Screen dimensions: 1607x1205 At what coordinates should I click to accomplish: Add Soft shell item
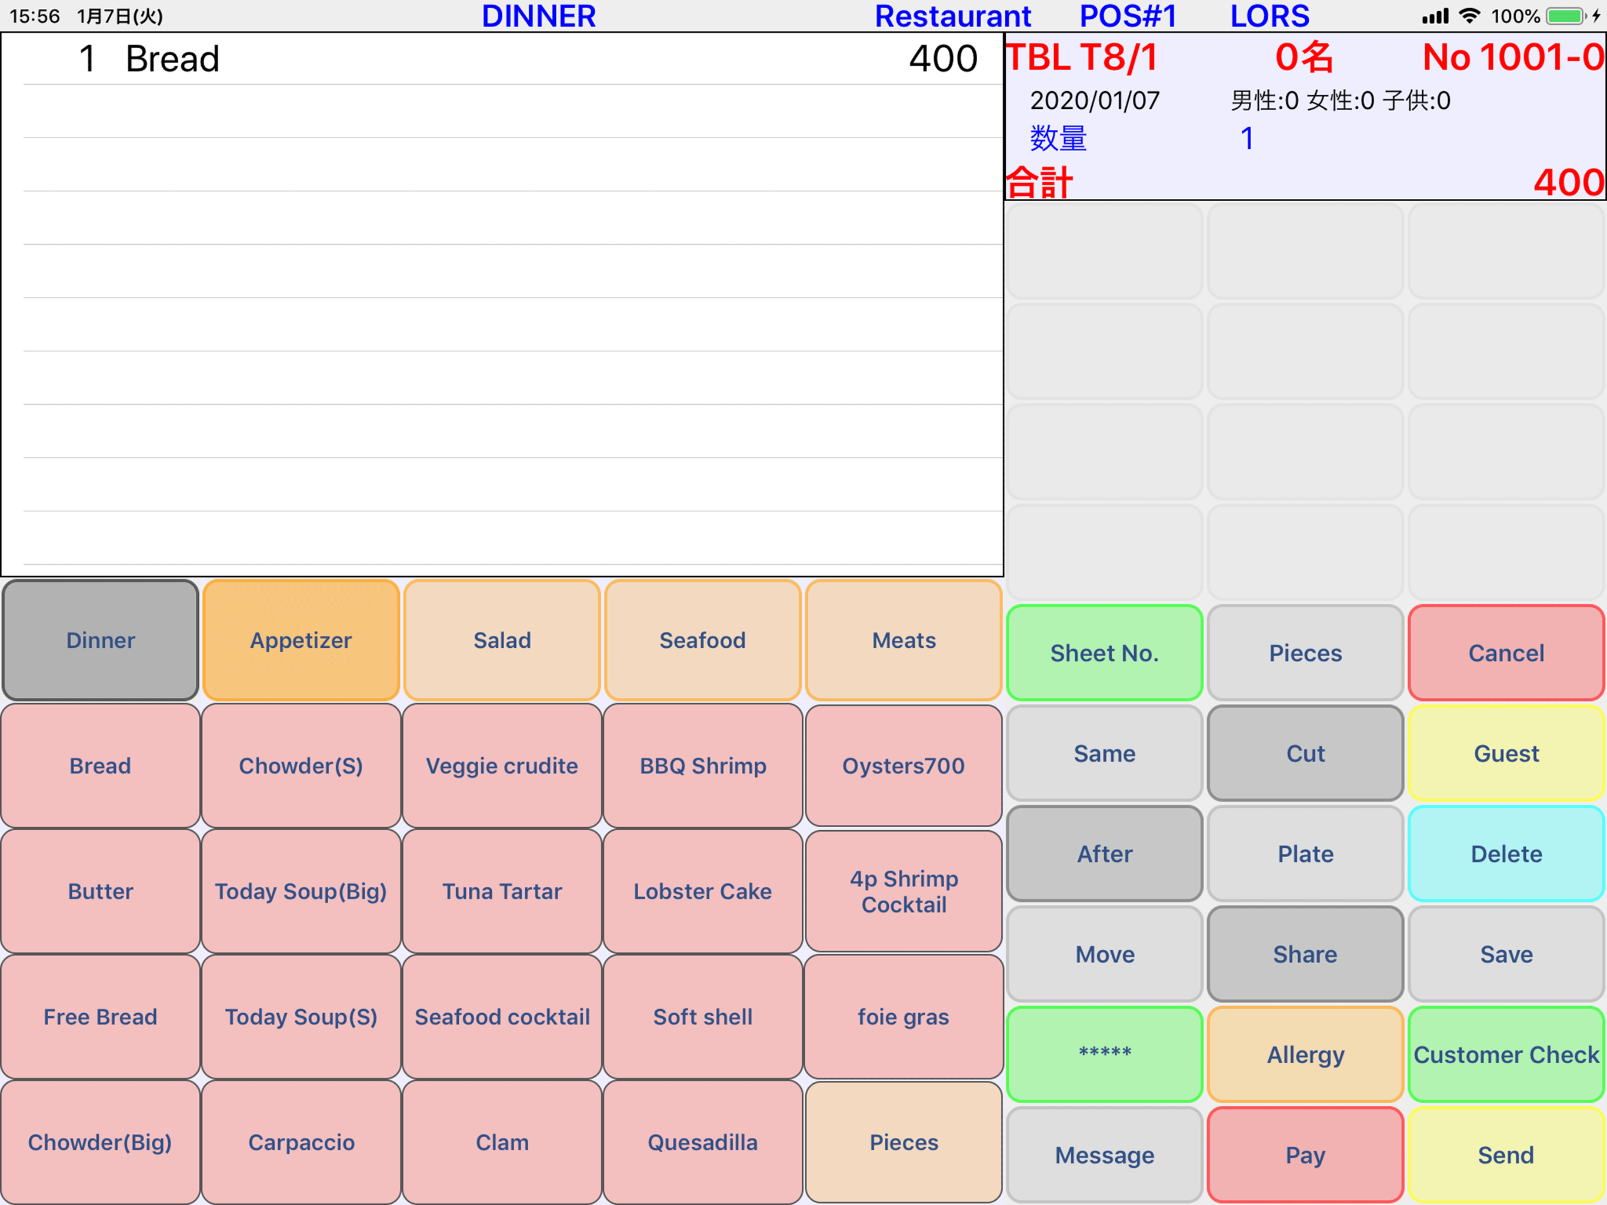point(702,1017)
